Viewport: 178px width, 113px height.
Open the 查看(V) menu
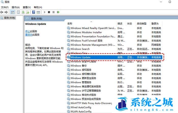pos(27,7)
